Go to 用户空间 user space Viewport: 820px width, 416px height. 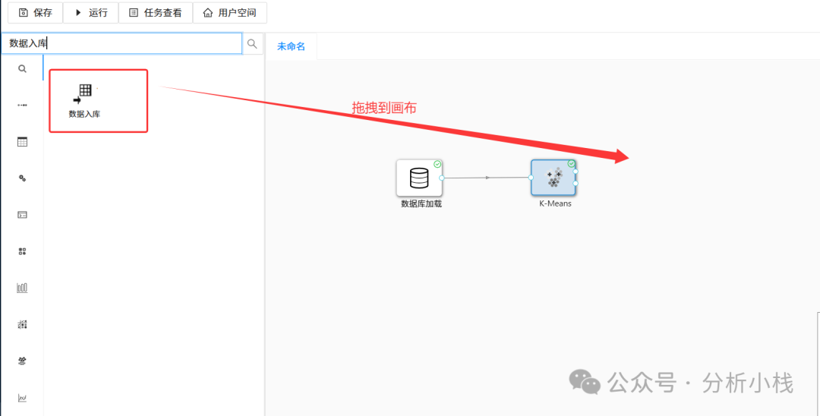tap(229, 13)
